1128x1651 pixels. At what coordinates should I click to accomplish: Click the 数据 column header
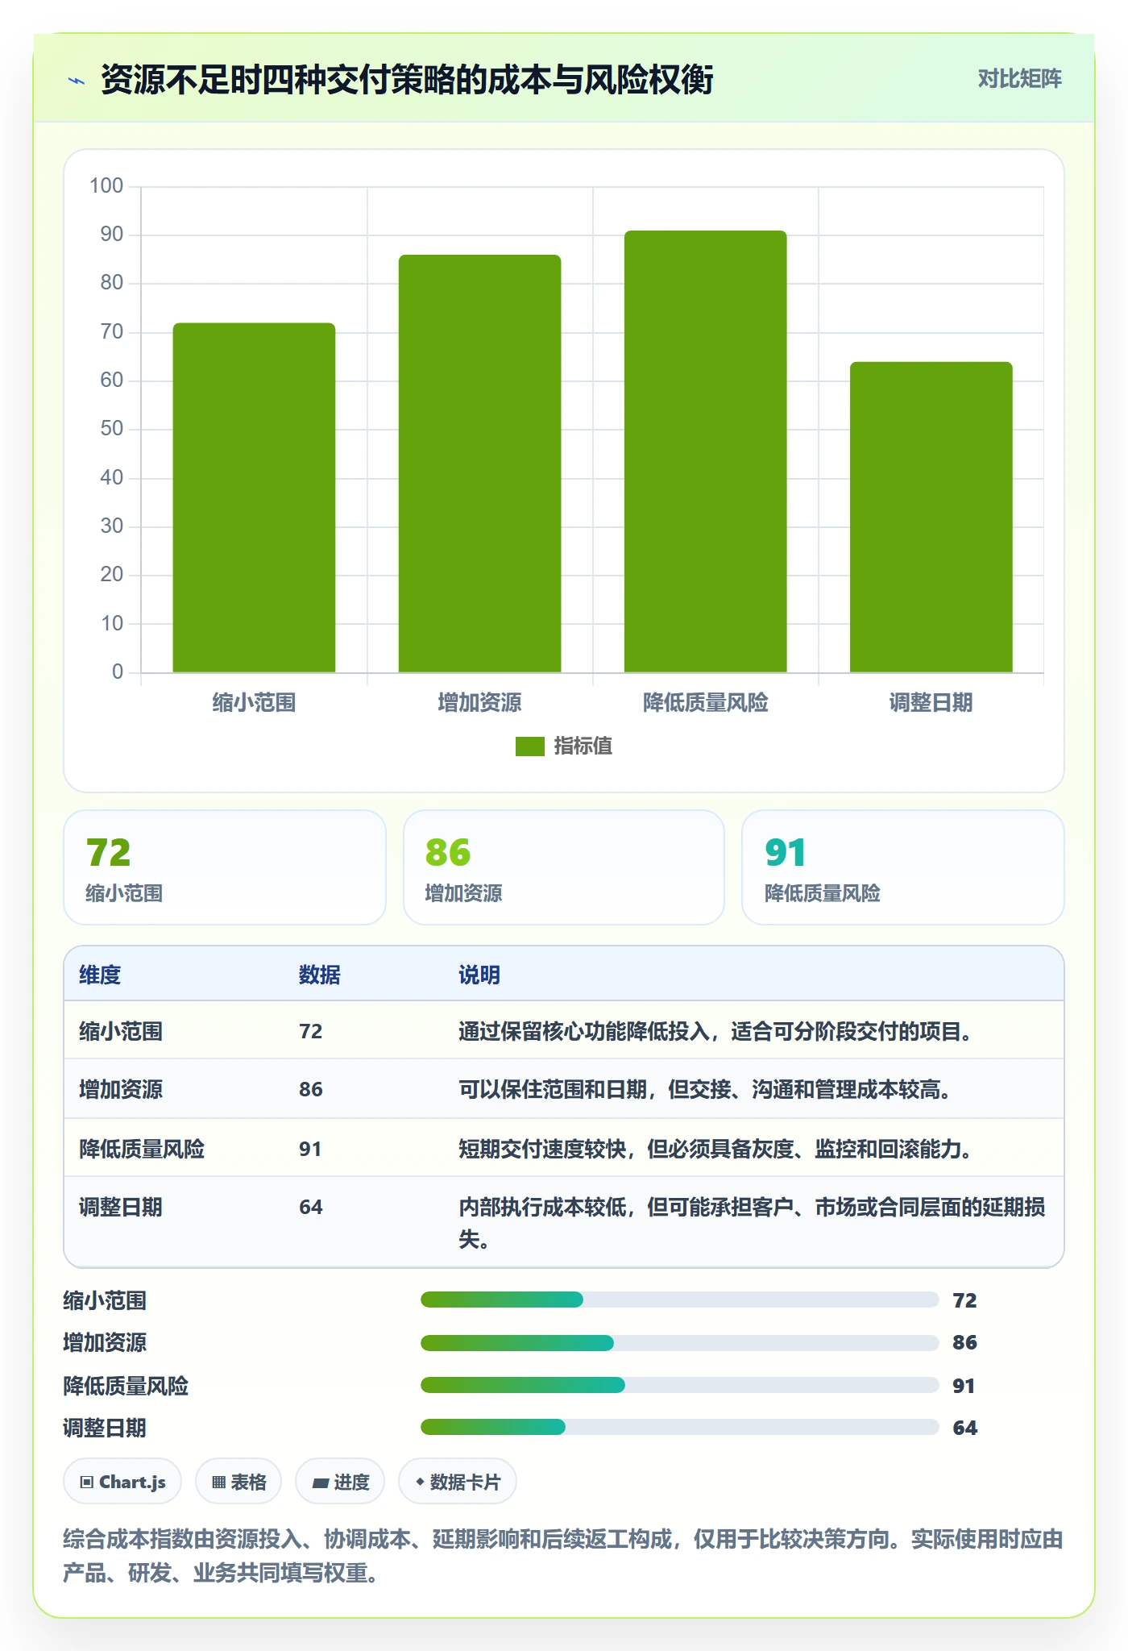(x=320, y=975)
